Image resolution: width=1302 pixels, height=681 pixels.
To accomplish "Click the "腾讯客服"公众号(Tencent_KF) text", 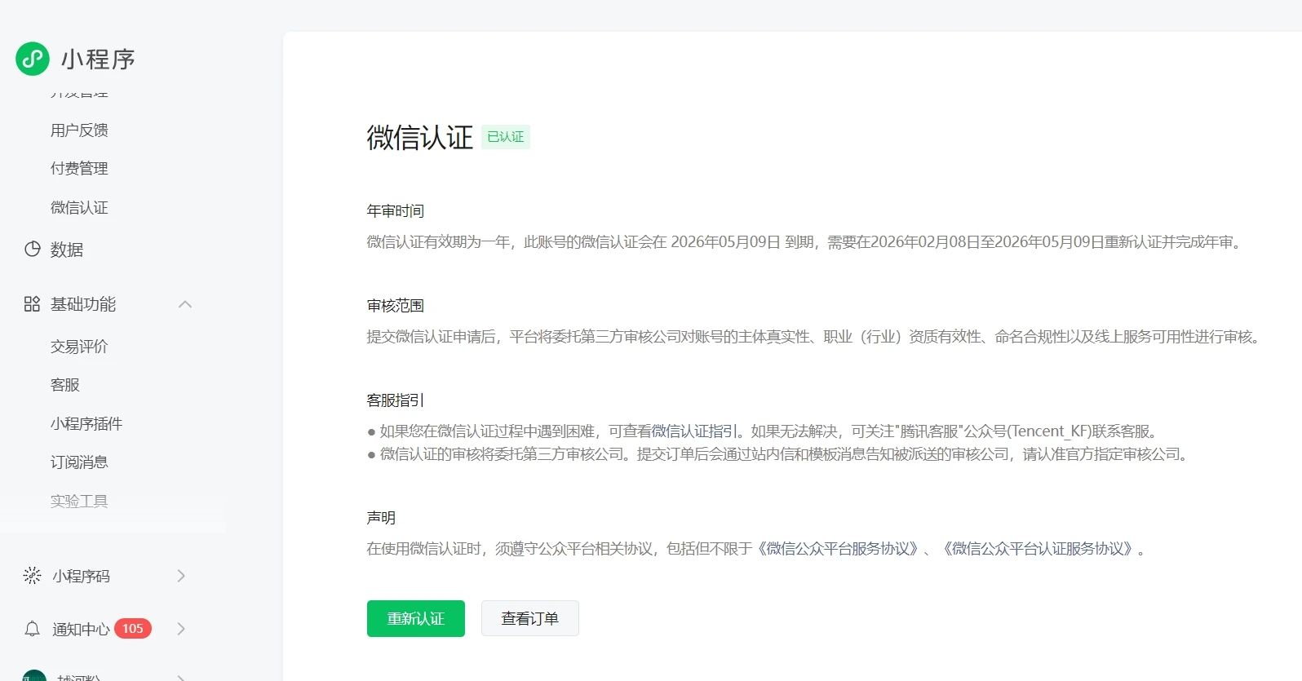I will 994,431.
